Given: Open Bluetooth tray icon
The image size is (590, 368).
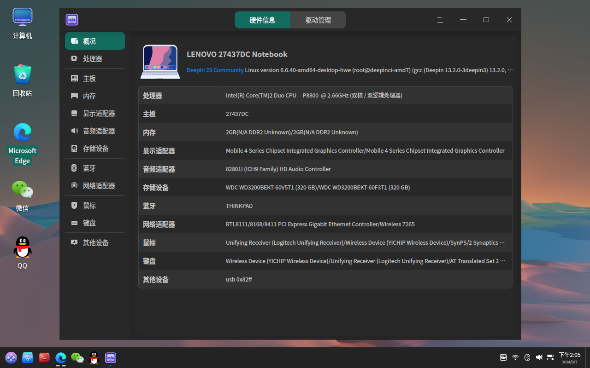Looking at the screenshot, I should click(527, 357).
